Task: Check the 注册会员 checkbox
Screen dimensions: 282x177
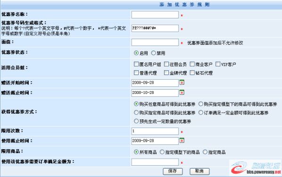Action: pyautogui.click(x=166, y=64)
